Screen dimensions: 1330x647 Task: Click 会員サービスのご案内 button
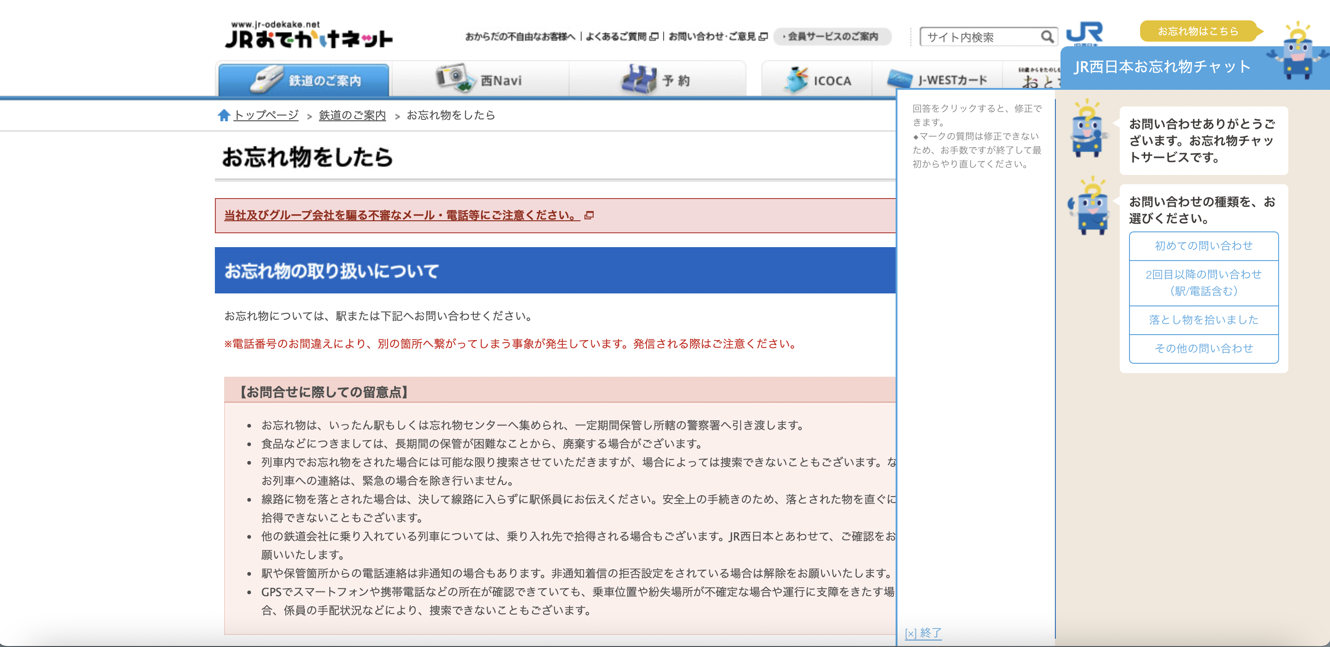[x=832, y=37]
